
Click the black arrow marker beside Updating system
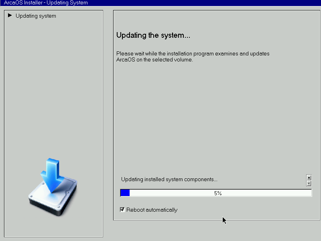[x=10, y=15]
